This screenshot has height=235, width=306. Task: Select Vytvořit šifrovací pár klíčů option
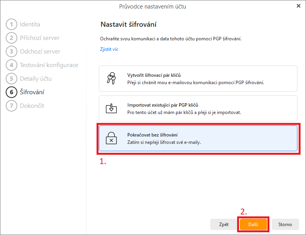tap(198, 79)
